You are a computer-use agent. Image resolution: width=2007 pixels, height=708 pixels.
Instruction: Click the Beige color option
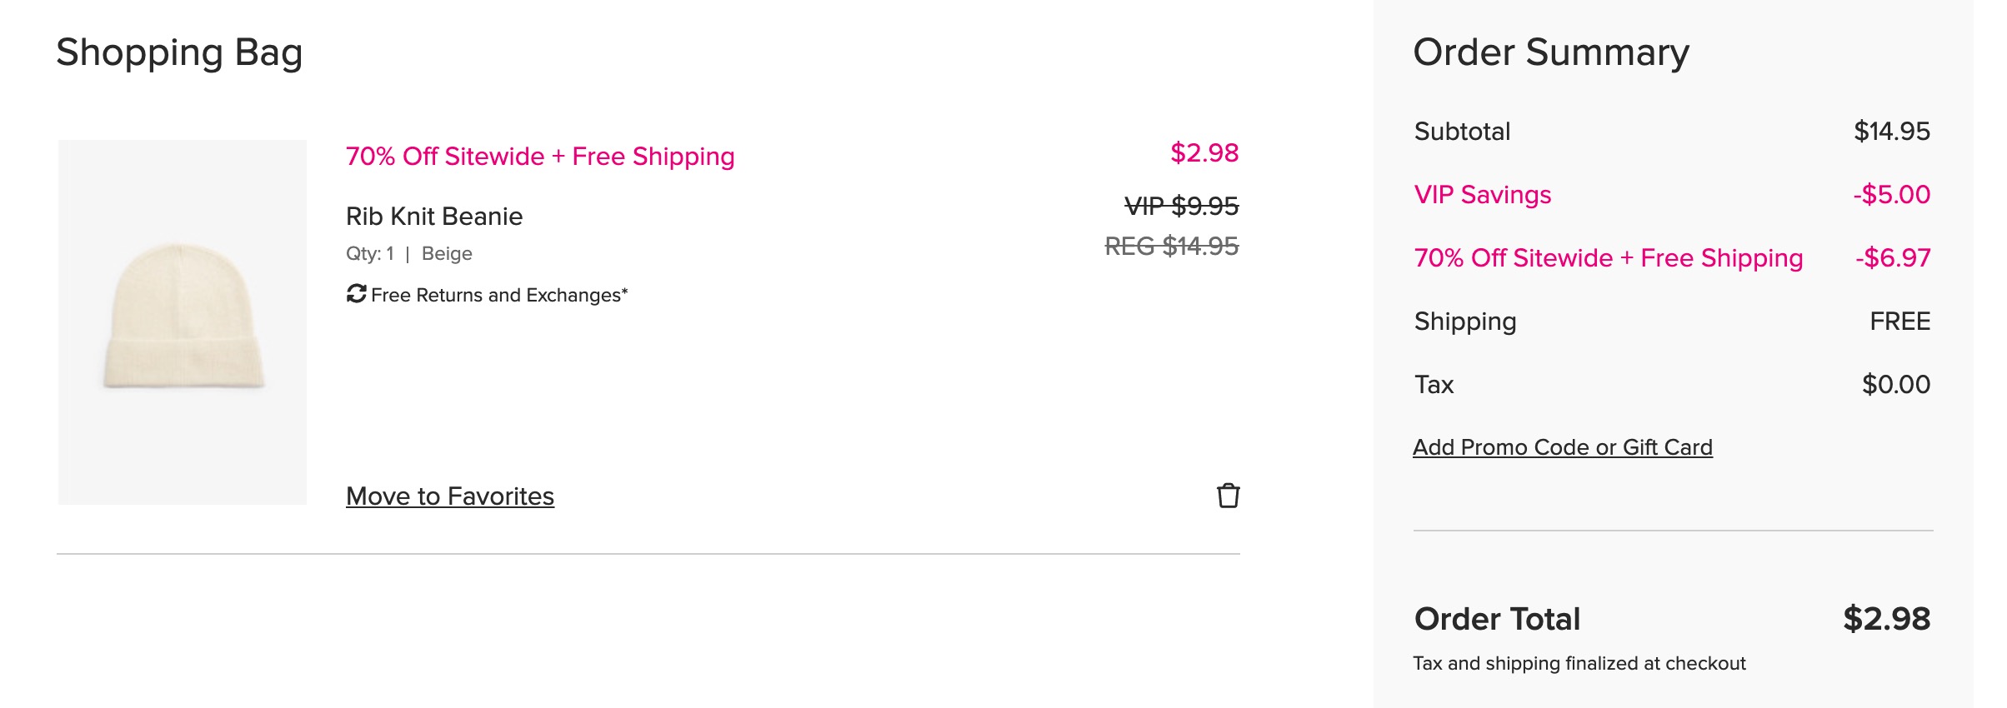pyautogui.click(x=448, y=252)
